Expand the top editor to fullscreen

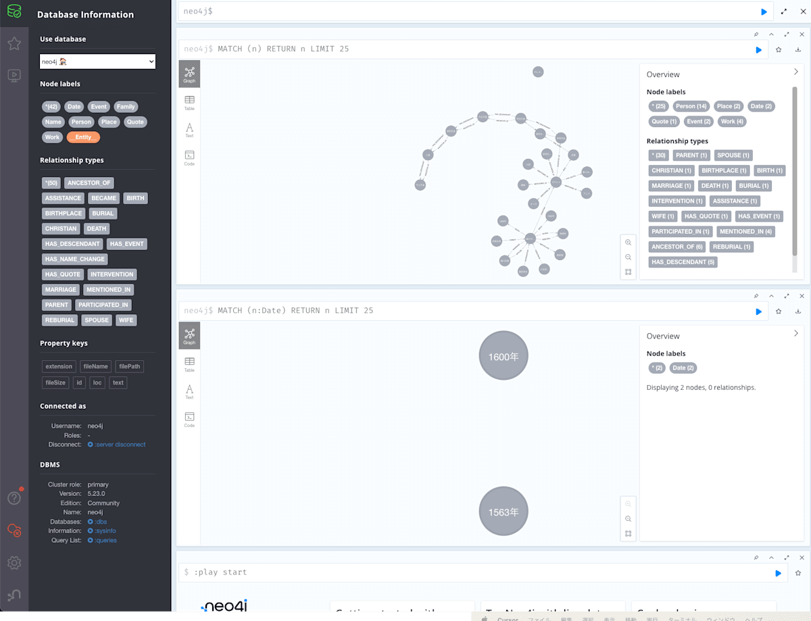click(x=784, y=11)
